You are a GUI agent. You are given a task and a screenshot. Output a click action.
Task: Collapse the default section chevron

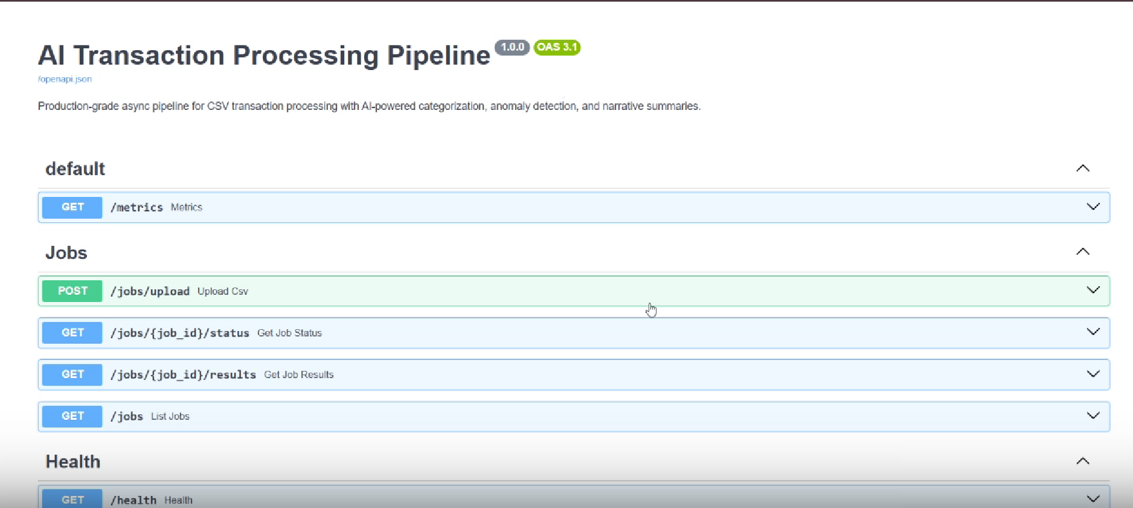click(x=1083, y=169)
